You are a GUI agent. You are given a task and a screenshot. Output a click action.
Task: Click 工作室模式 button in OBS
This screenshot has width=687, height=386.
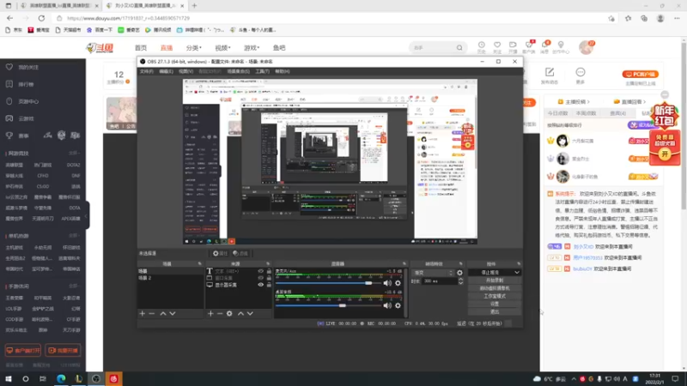(x=495, y=296)
